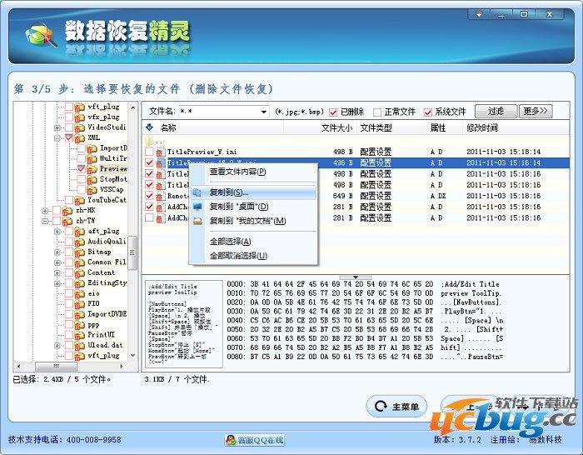583x455 pixels.
Task: Toggle the 已删除 checkbox
Action: [x=333, y=112]
